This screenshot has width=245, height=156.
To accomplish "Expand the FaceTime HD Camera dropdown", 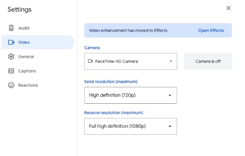I will point(131,61).
